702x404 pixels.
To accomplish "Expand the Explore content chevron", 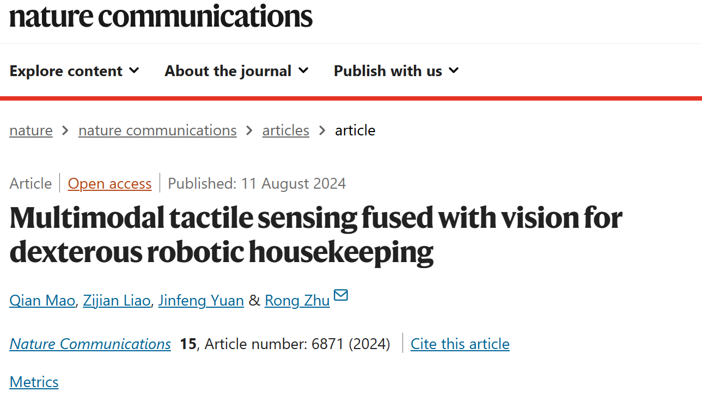I will click(134, 71).
